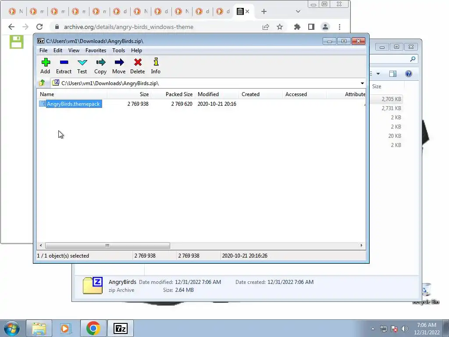Bookmark this page with the star
The height and width of the screenshot is (337, 449).
point(280,27)
